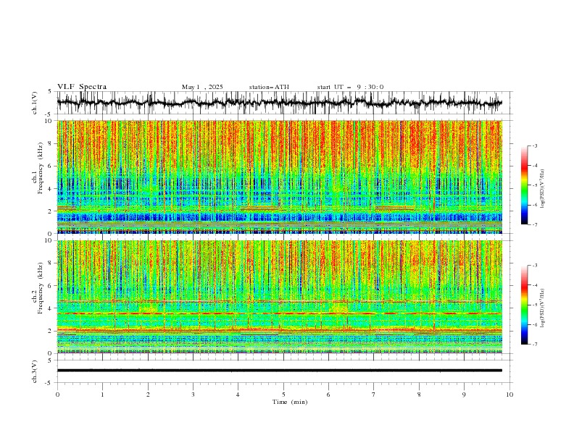Click the 'May 1 , 2025' date label
The height and width of the screenshot is (443, 574).
click(x=202, y=87)
